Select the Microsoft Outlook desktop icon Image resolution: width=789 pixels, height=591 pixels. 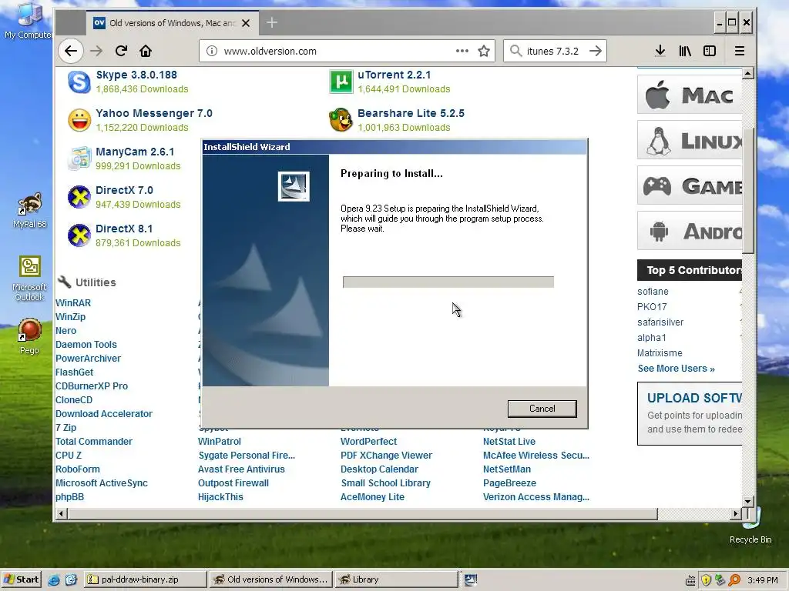click(x=30, y=279)
